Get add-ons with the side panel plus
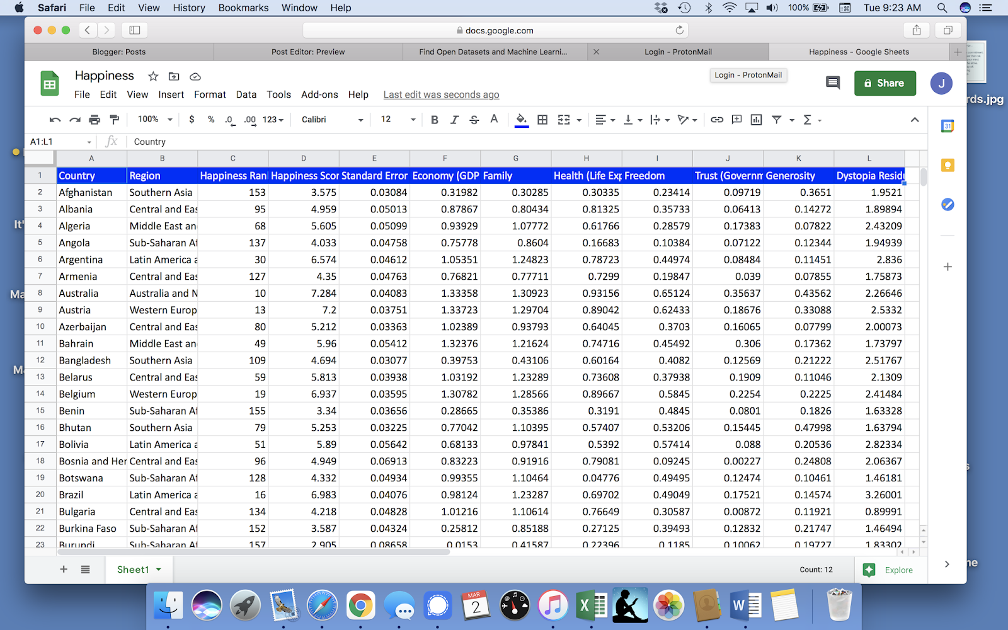Viewport: 1008px width, 630px height. 948,266
